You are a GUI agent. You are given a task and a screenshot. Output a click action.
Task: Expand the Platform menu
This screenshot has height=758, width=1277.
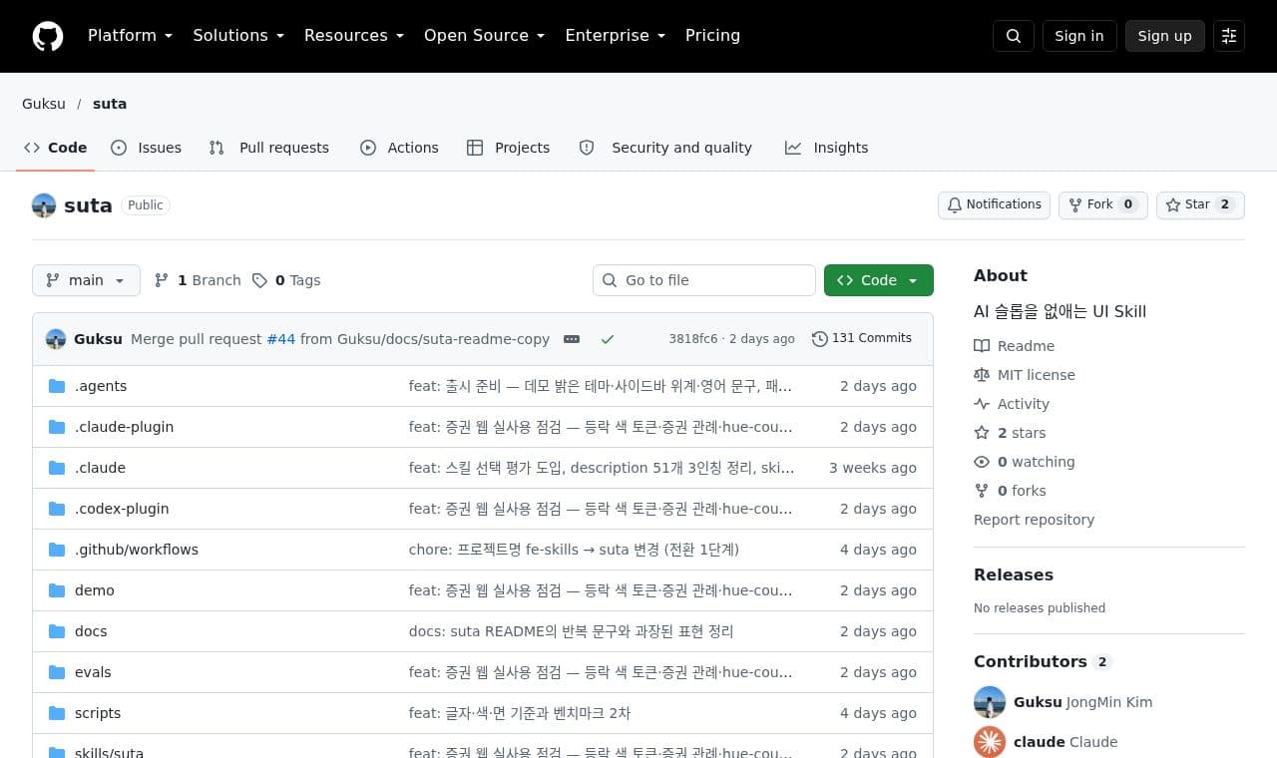click(x=130, y=36)
